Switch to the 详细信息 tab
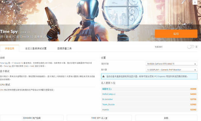Viewport: 201px width, 121px height. [10, 49]
